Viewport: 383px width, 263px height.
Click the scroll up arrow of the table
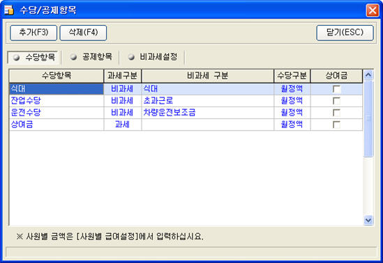(x=368, y=74)
